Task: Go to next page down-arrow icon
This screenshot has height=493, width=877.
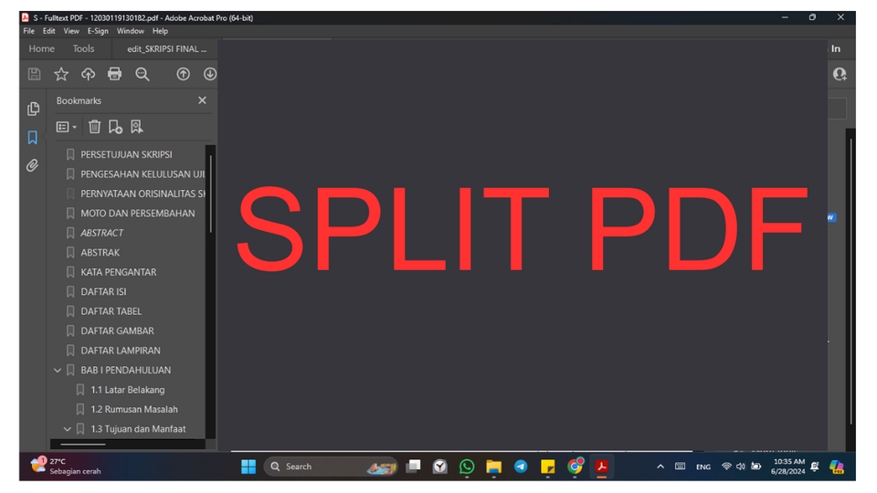Action: point(210,74)
